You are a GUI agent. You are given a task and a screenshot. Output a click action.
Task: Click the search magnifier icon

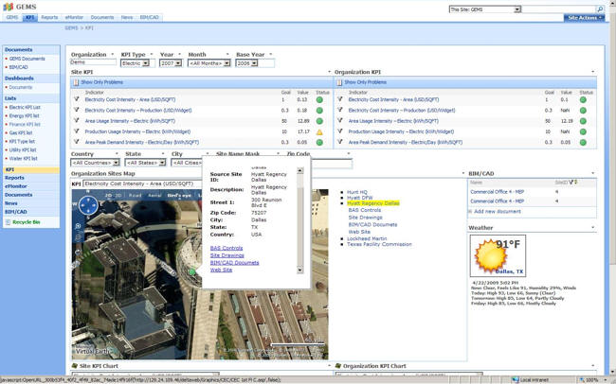pyautogui.click(x=600, y=9)
